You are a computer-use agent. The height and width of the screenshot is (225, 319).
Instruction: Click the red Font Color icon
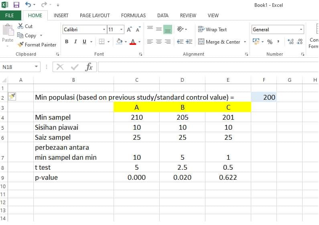point(133,42)
